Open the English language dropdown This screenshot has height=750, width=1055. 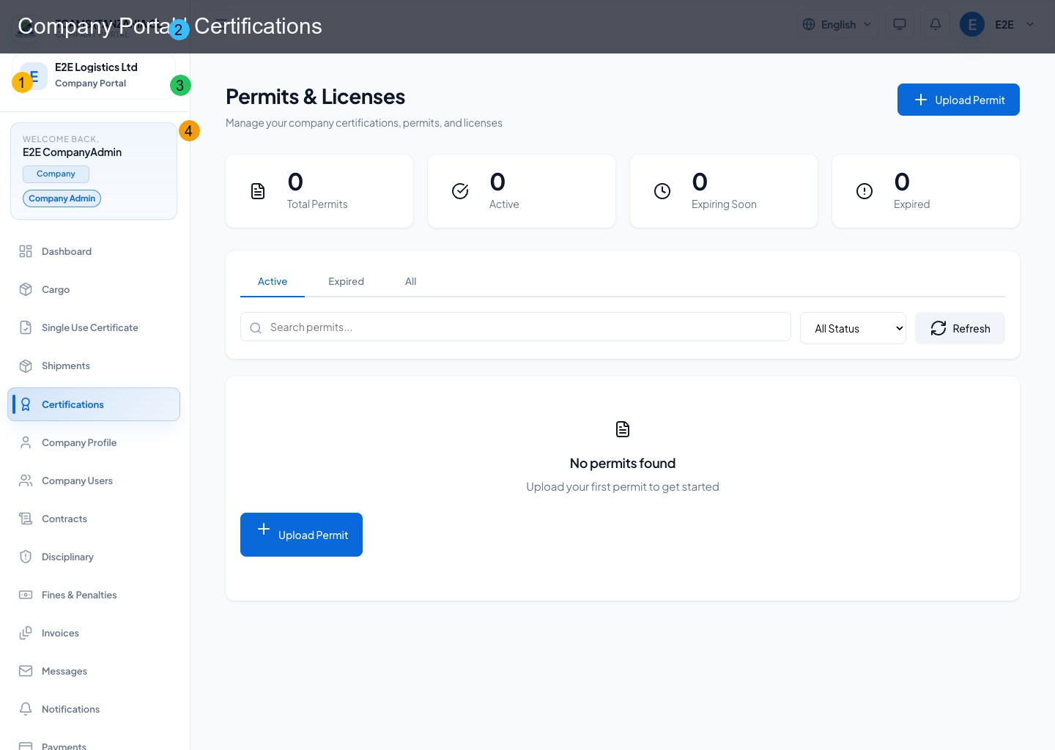(x=838, y=24)
